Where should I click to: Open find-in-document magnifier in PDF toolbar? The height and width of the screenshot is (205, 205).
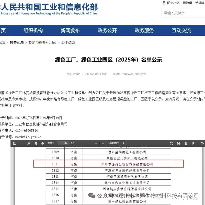29,143
